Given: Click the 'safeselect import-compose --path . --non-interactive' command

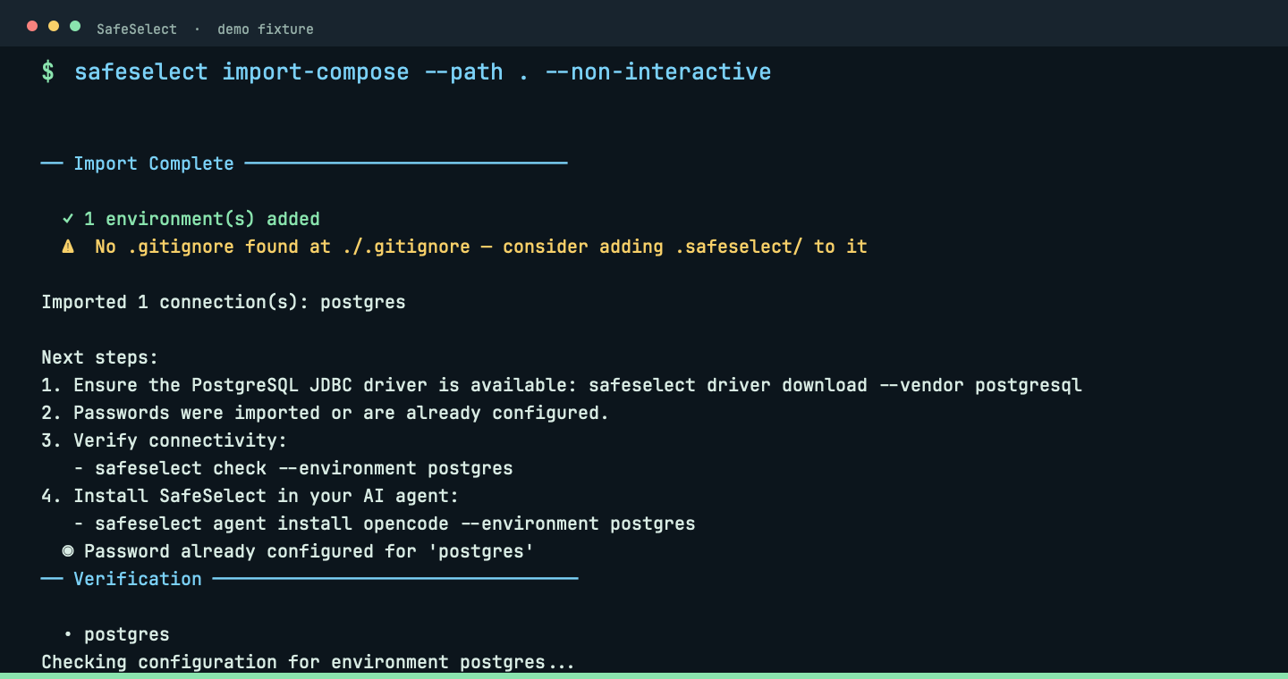Looking at the screenshot, I should point(422,71).
